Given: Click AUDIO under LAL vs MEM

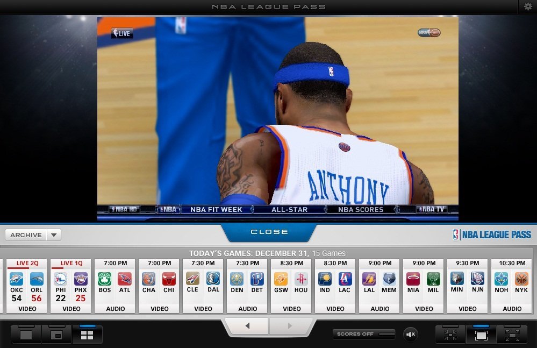Looking at the screenshot, I should click(x=380, y=309).
